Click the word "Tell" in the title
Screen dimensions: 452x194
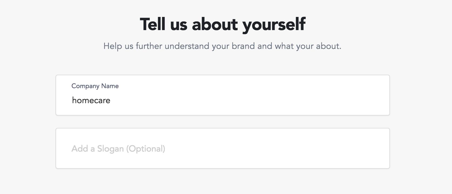tap(152, 24)
